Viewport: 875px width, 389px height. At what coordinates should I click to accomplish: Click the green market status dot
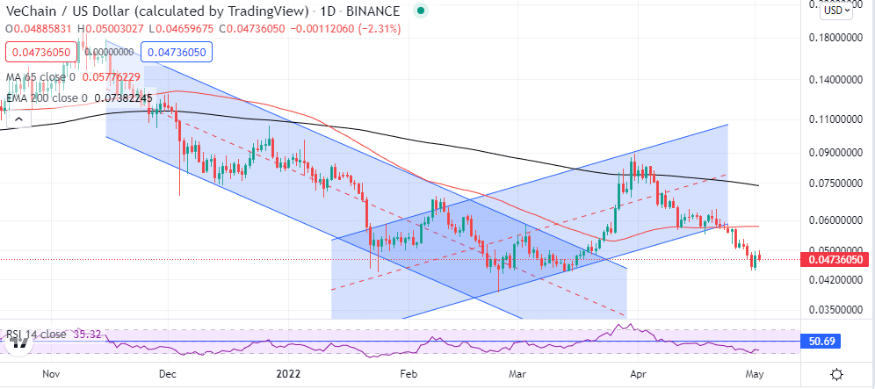click(x=422, y=11)
